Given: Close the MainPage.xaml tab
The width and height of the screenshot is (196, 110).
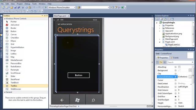Looking at the screenshot, I should pos(68,16).
